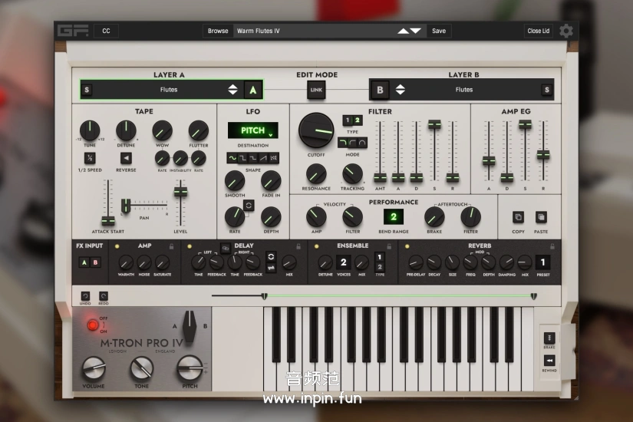Toggle the tape Reverse button
Screen dimensions: 633x422
126,158
